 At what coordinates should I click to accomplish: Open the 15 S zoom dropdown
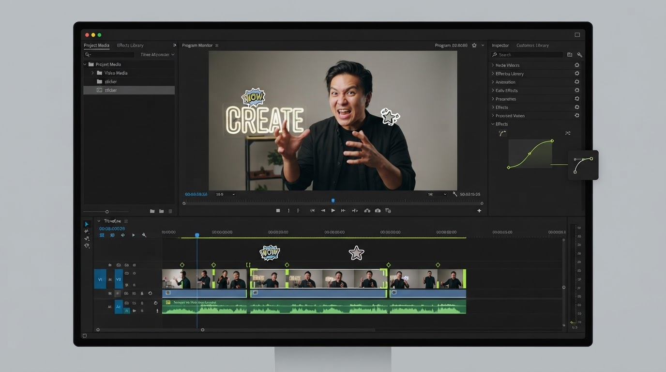pyautogui.click(x=226, y=194)
